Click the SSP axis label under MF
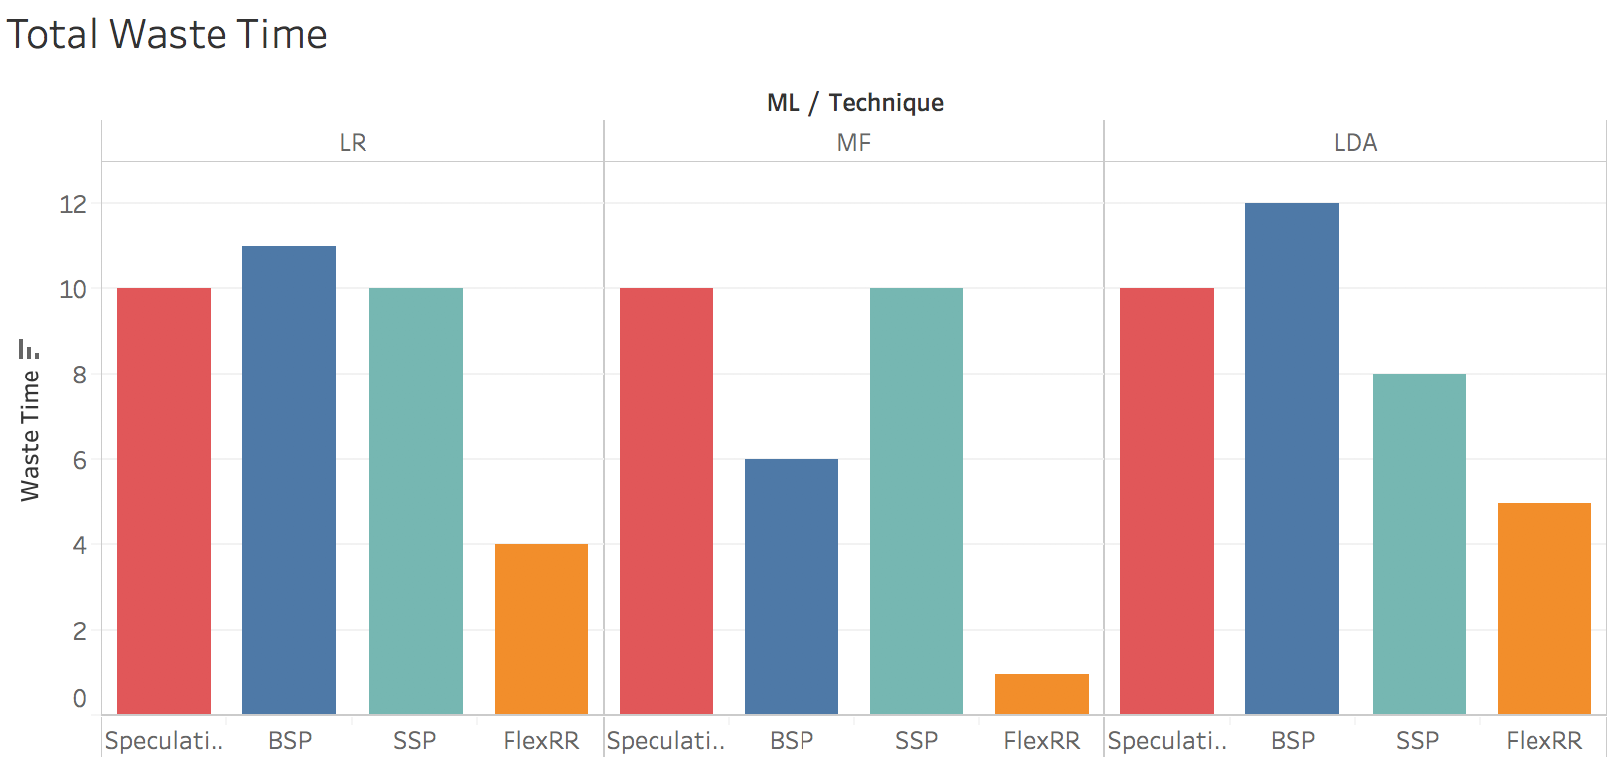Viewport: 1607px width, 757px height. [x=916, y=741]
